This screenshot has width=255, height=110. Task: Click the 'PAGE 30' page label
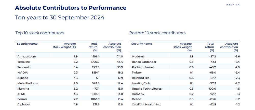(233, 5)
